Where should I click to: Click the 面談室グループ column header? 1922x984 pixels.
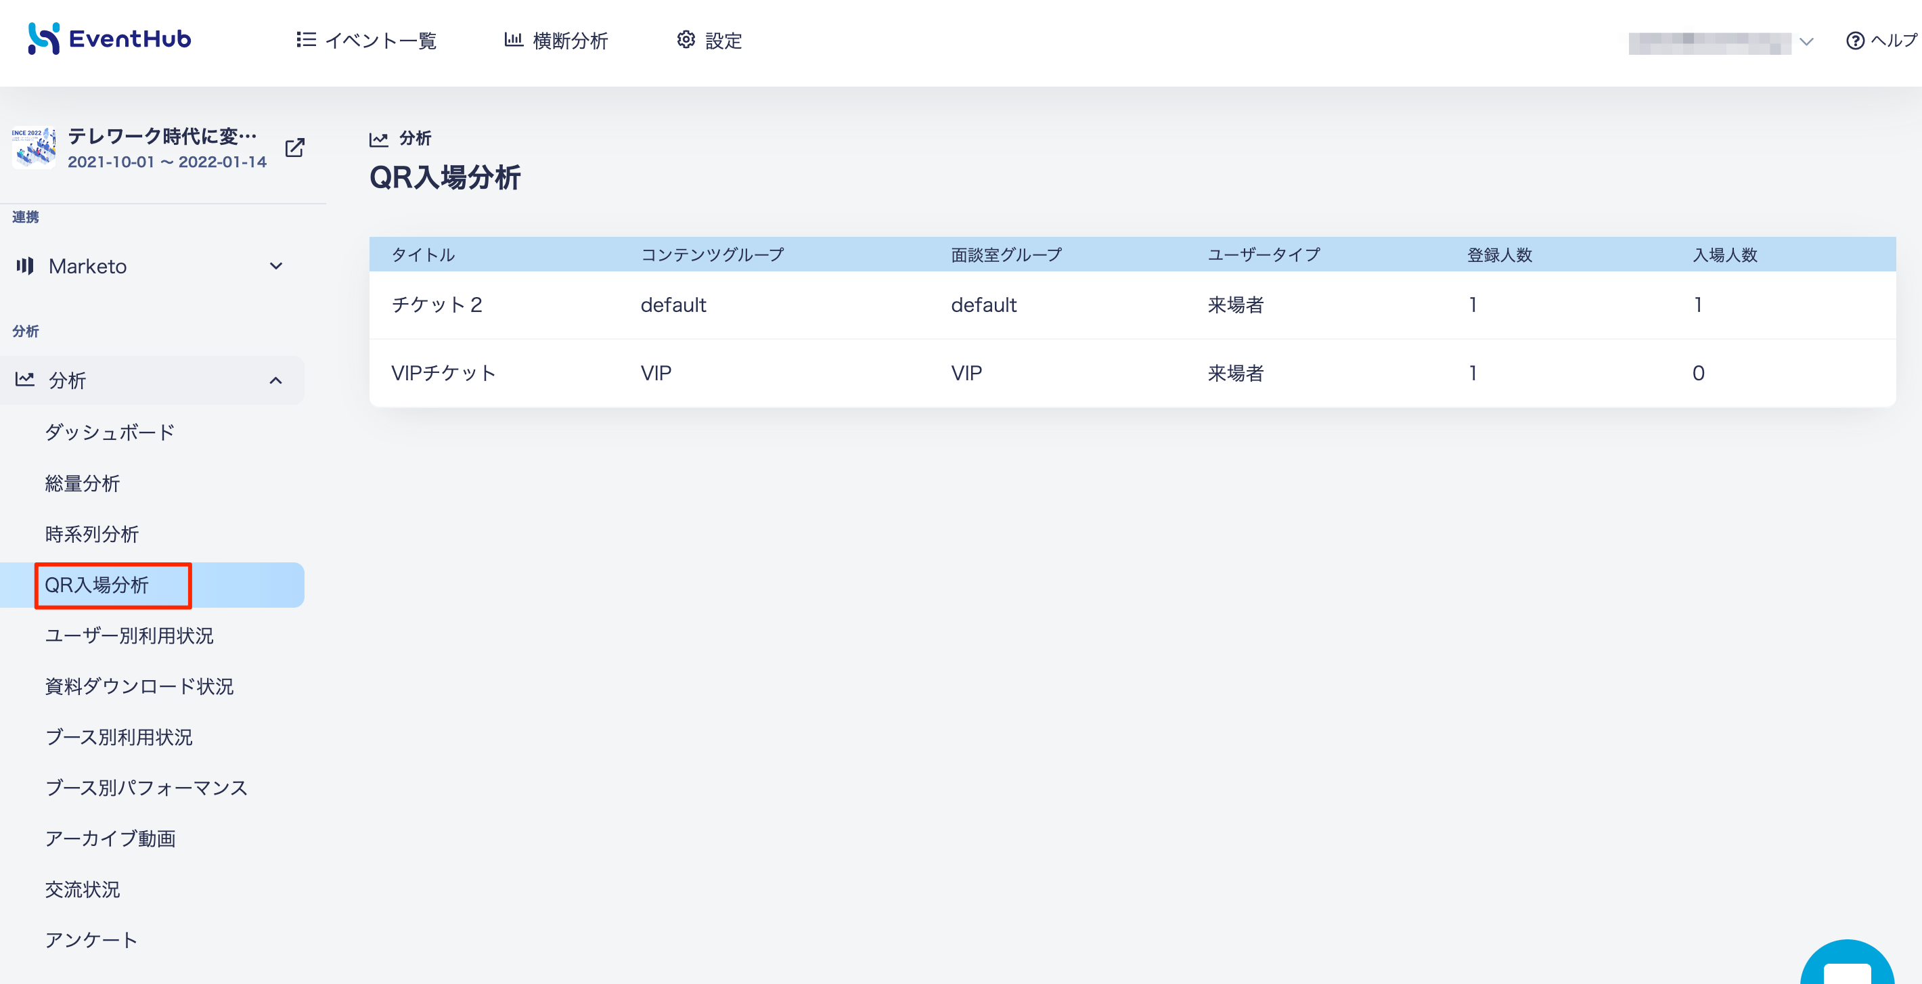pos(1006,255)
